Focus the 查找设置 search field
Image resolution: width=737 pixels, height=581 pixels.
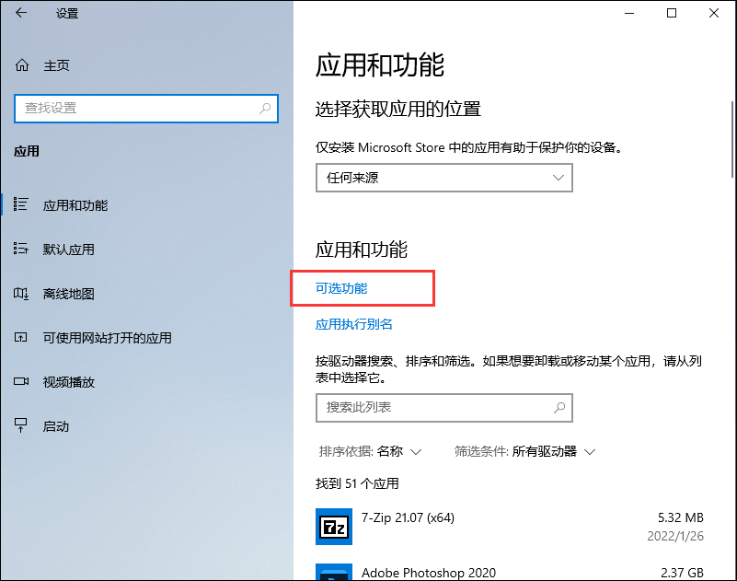point(146,109)
